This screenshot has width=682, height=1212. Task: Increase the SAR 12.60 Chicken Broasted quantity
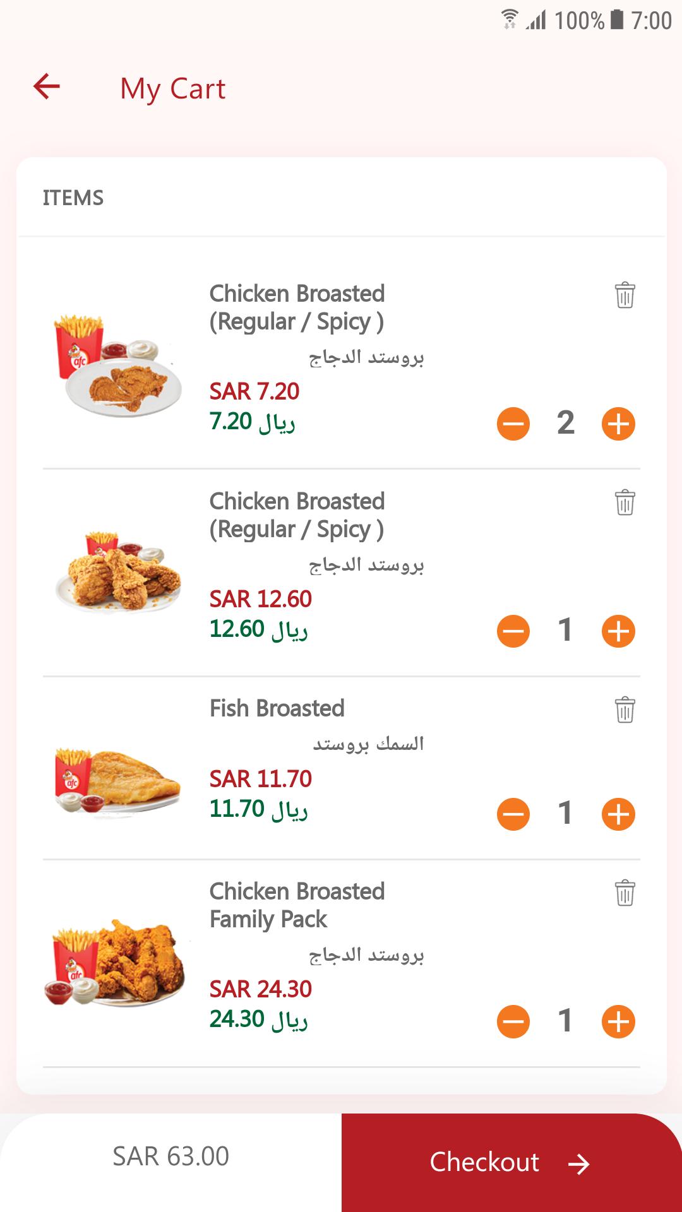618,631
